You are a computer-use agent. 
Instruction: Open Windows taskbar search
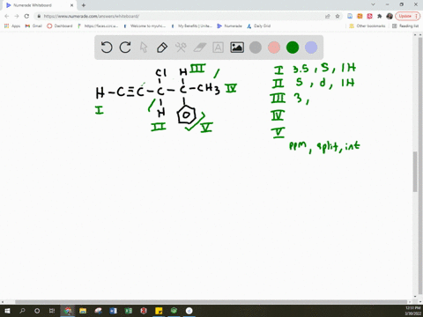tap(22, 311)
